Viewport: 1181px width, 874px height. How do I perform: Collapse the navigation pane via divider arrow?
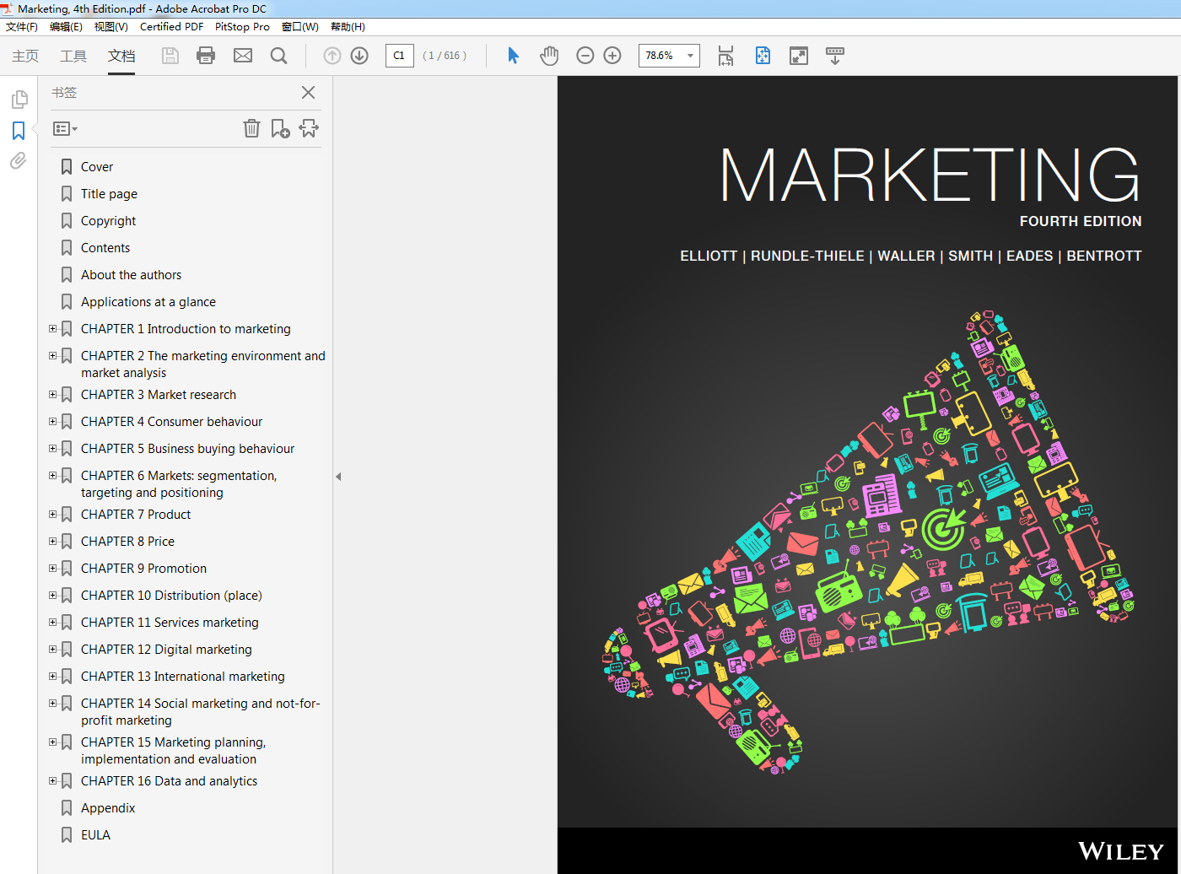tap(338, 477)
